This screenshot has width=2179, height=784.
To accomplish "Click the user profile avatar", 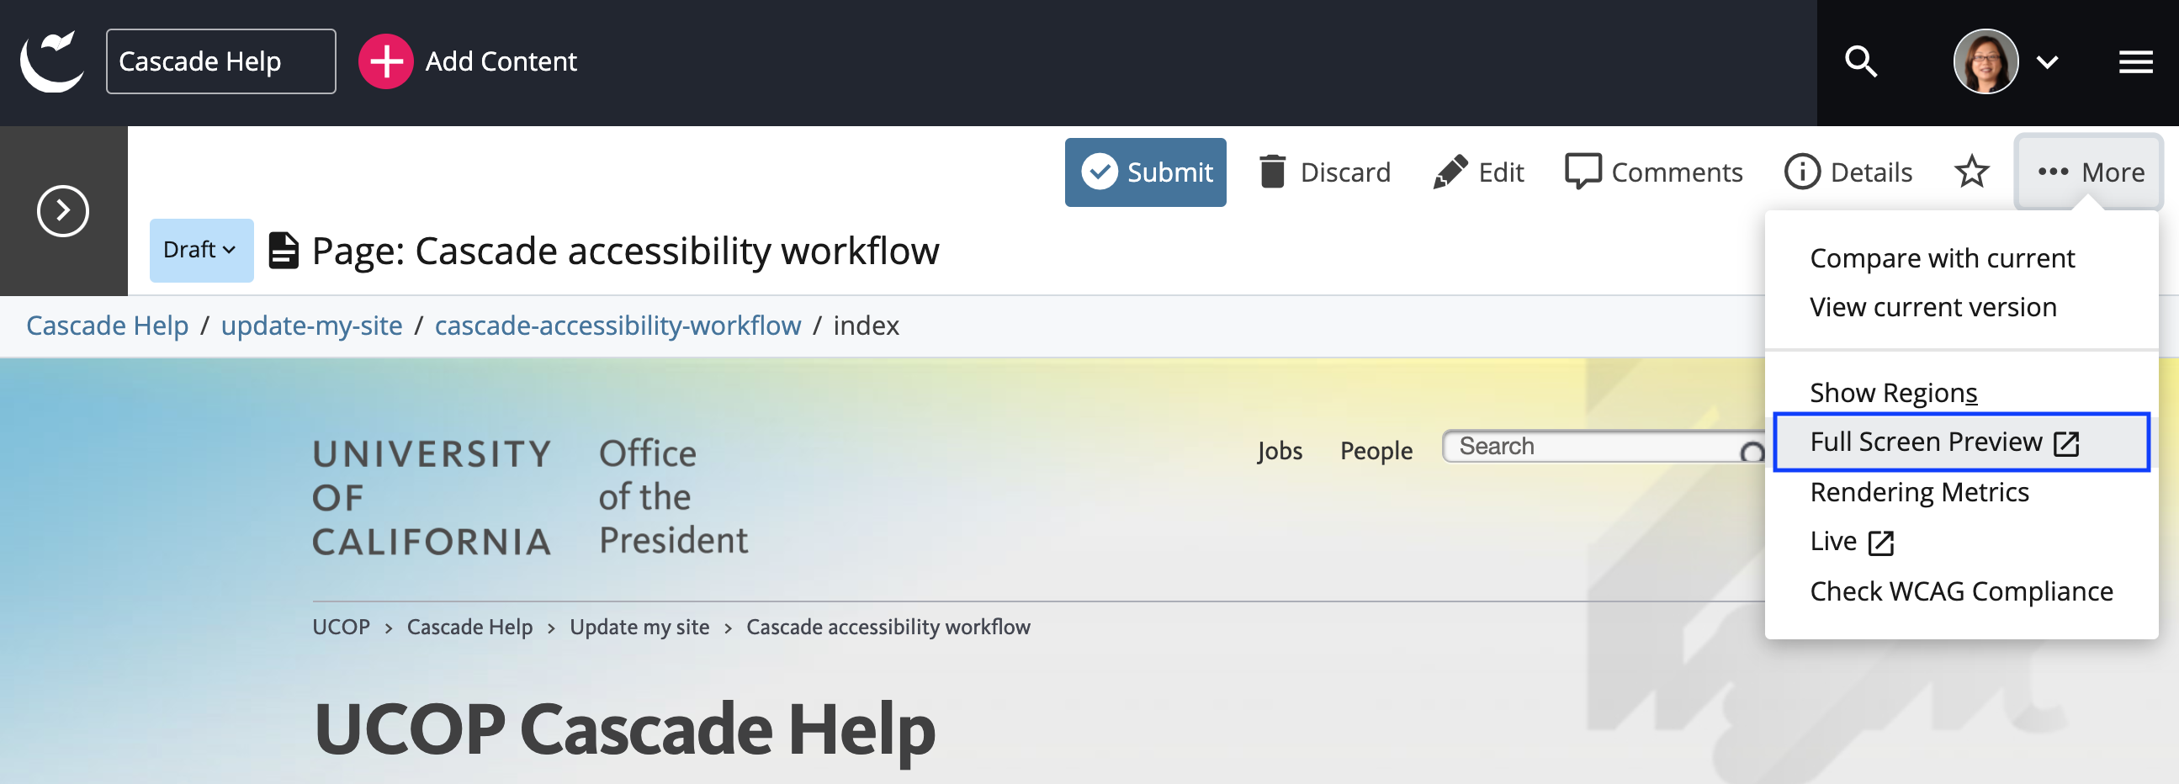I will tap(1985, 61).
